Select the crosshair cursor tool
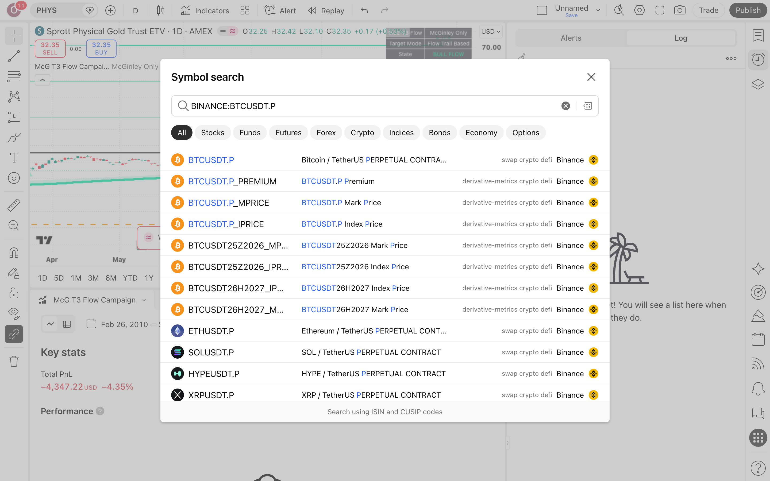This screenshot has height=481, width=770. (x=14, y=36)
